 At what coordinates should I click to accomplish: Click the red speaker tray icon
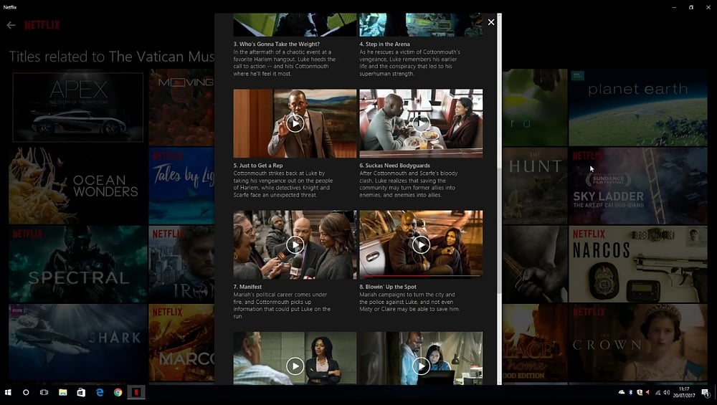click(647, 392)
